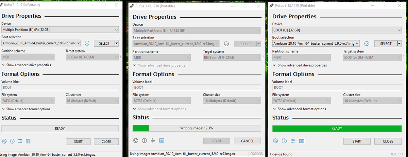Open Target system dropdown in right window
Screen dimensions: 408x157
point(372,57)
